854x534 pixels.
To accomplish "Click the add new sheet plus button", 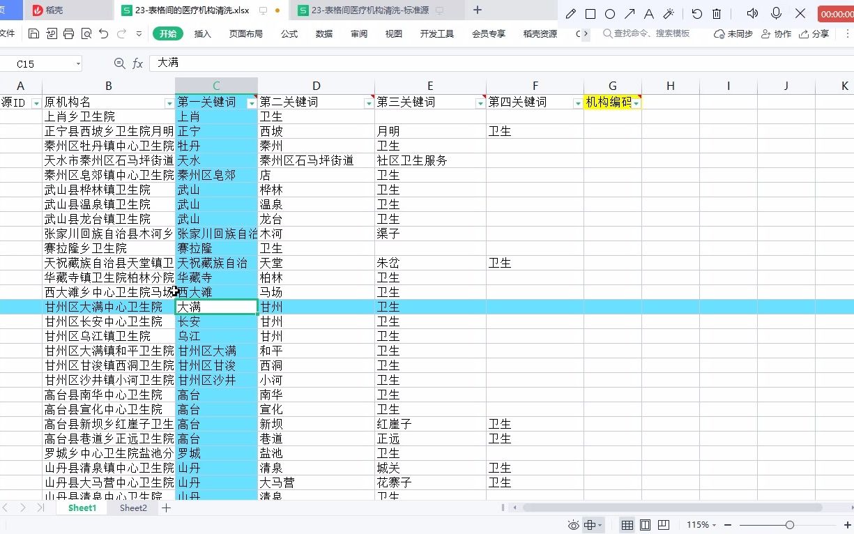I will [x=165, y=508].
